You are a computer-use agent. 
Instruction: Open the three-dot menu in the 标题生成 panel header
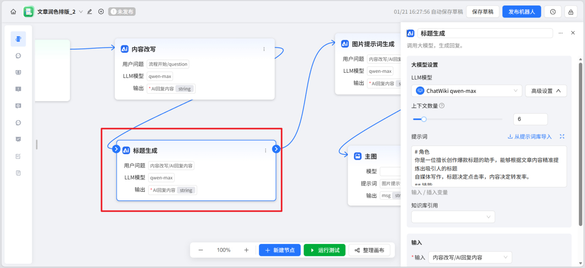[560, 33]
